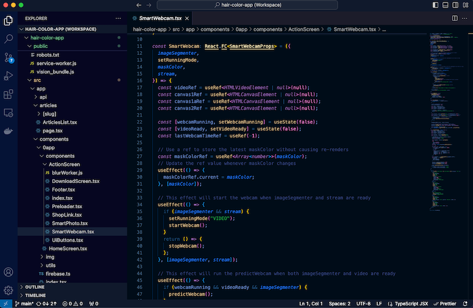The width and height of the screenshot is (473, 308).
Task: Open the Explorer view in activity bar
Action: pyautogui.click(x=8, y=21)
